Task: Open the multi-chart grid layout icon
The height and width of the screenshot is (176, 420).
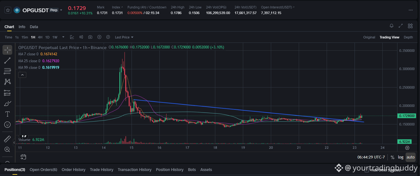Action: tap(410, 26)
